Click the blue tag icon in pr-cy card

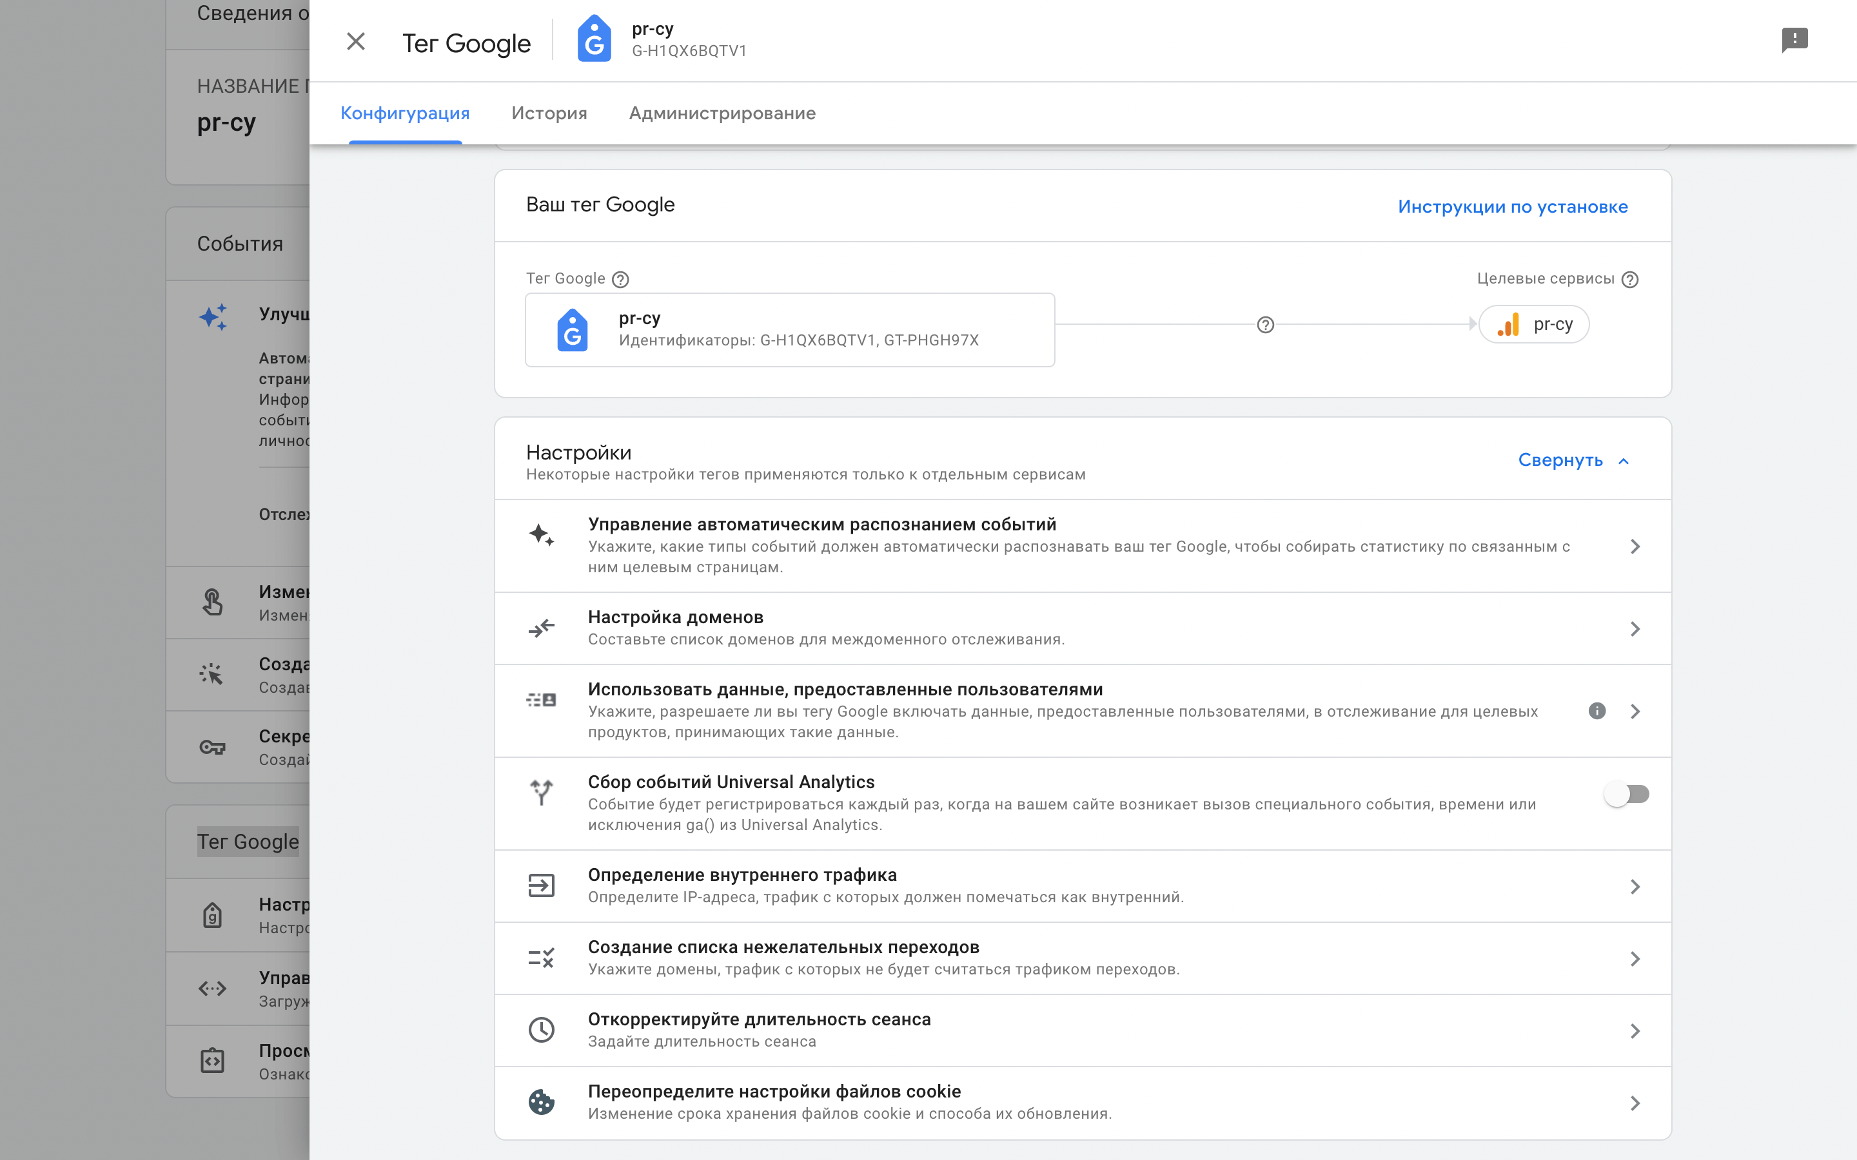click(x=573, y=330)
